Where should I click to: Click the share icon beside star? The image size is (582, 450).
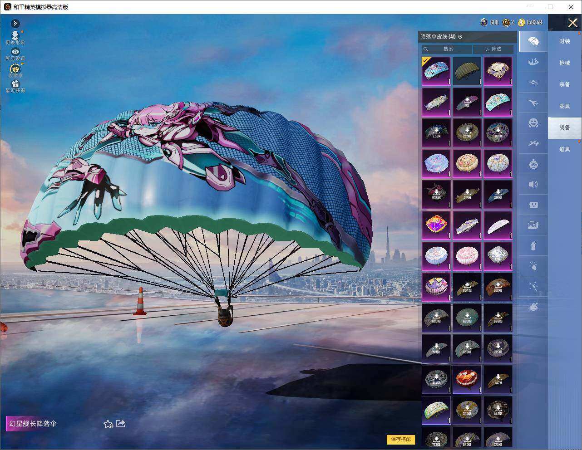tap(121, 424)
